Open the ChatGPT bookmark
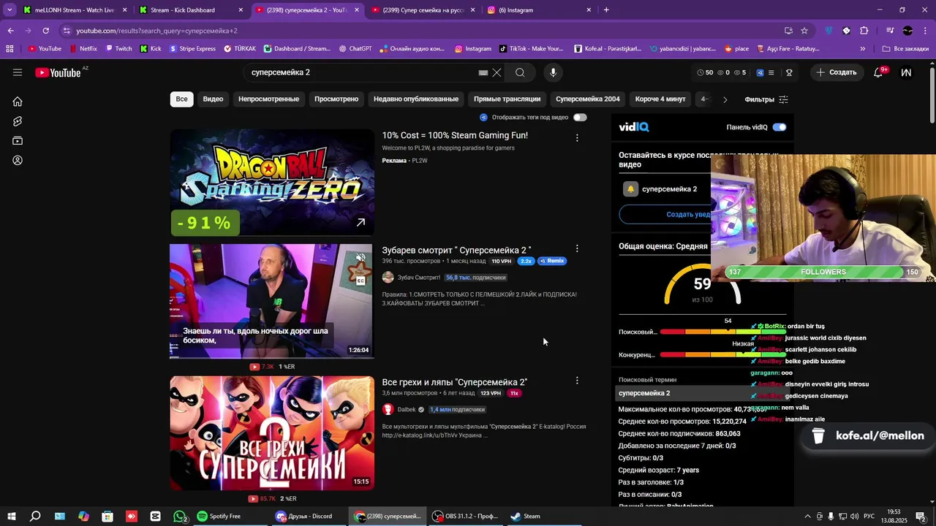This screenshot has height=526, width=936. [355, 49]
